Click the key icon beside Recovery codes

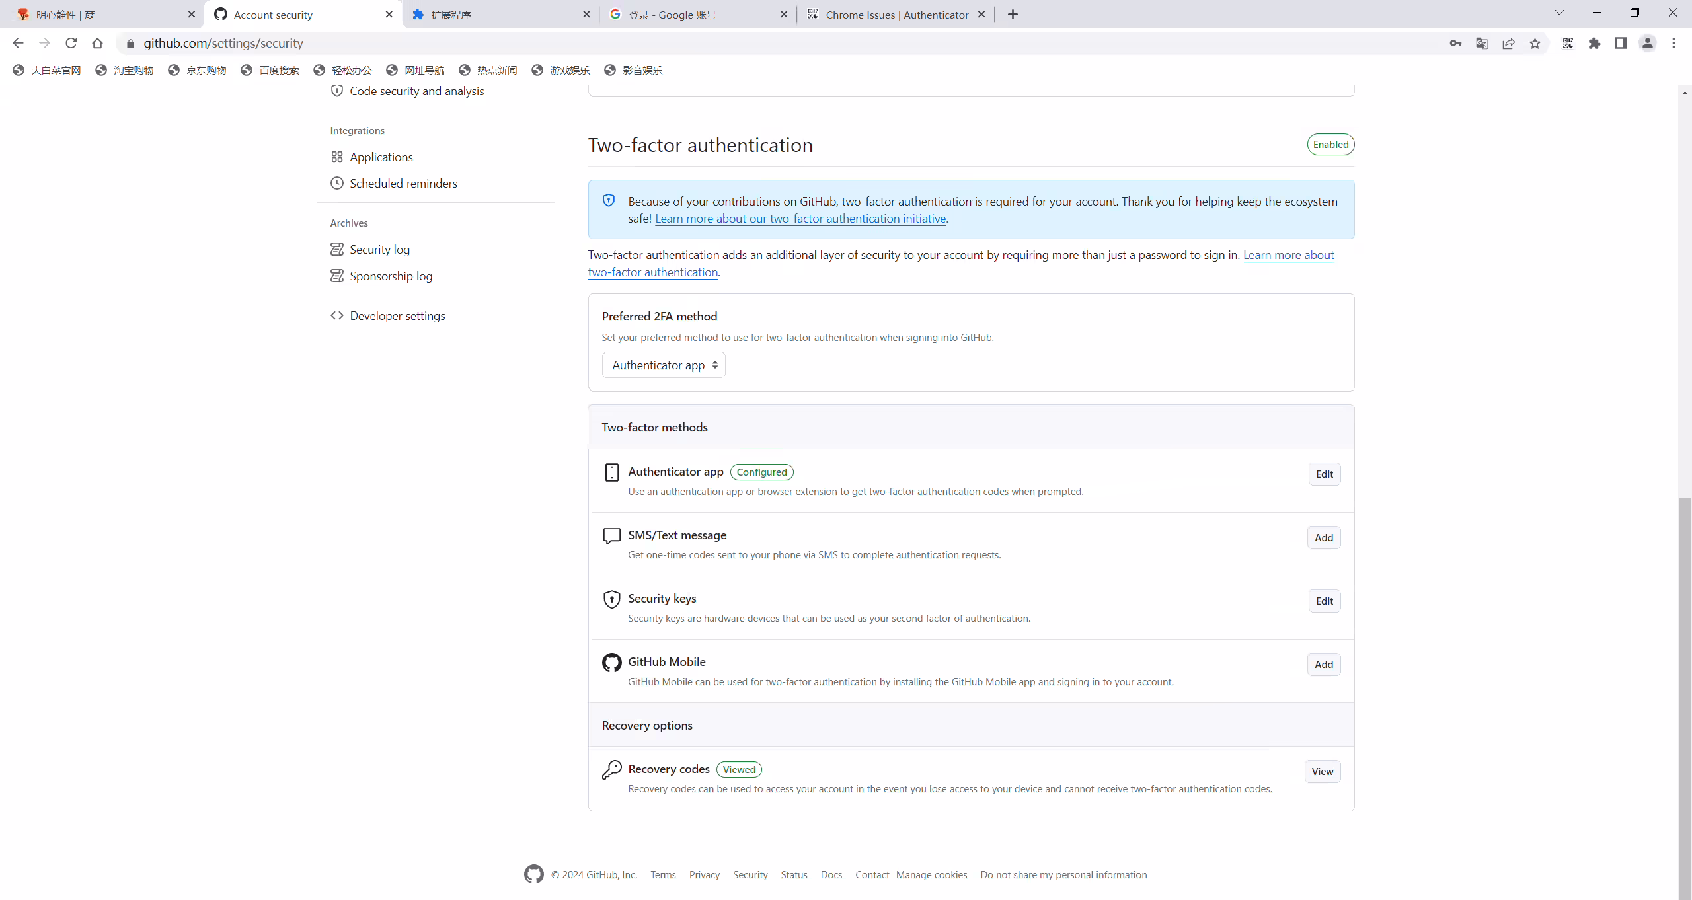coord(611,769)
